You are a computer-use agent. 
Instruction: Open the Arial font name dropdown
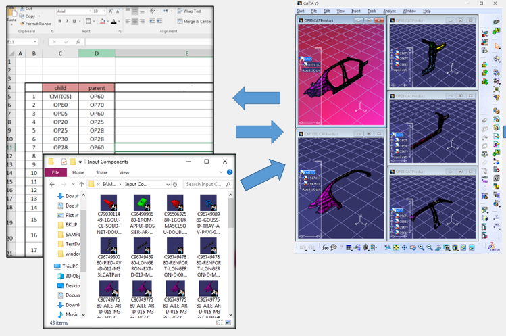90,11
